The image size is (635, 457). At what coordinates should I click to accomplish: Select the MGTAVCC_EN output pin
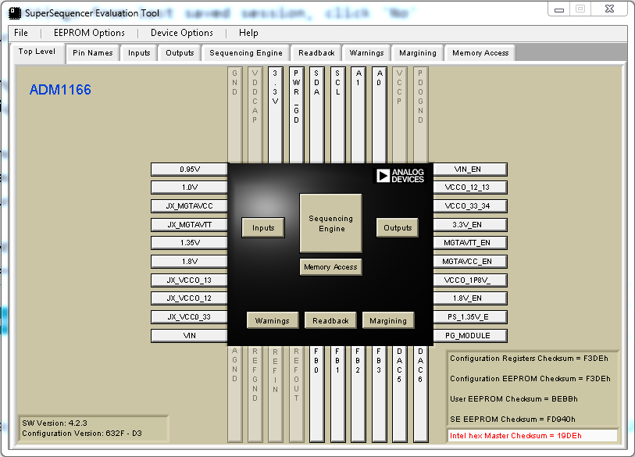(x=469, y=262)
